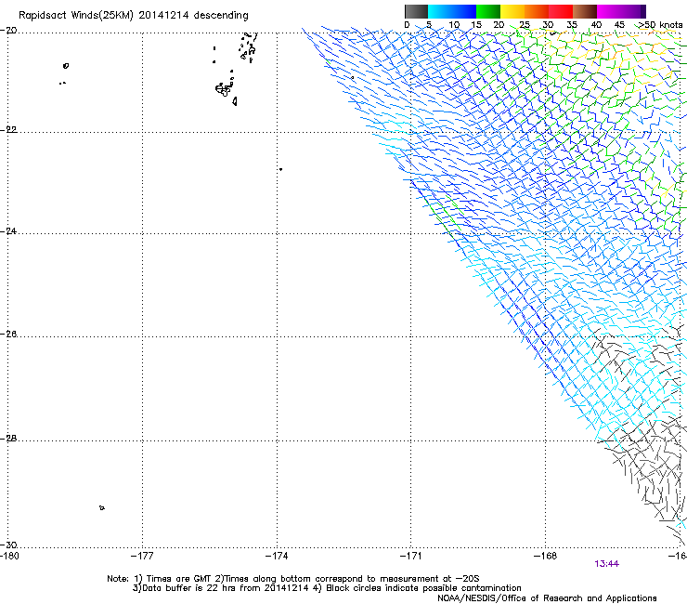Click the cyan 5-10 knots legend color

point(440,11)
